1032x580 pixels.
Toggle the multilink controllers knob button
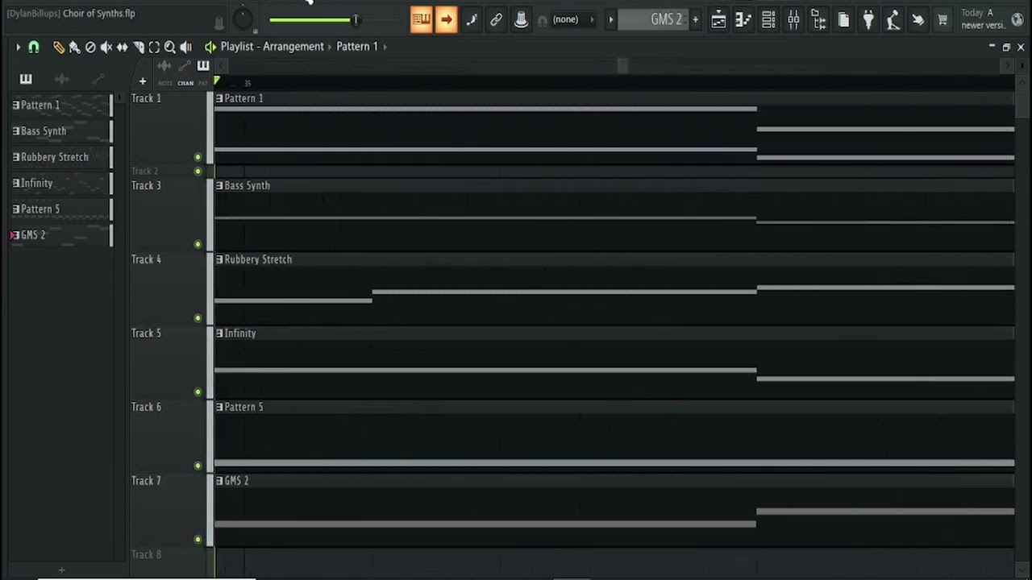point(521,19)
